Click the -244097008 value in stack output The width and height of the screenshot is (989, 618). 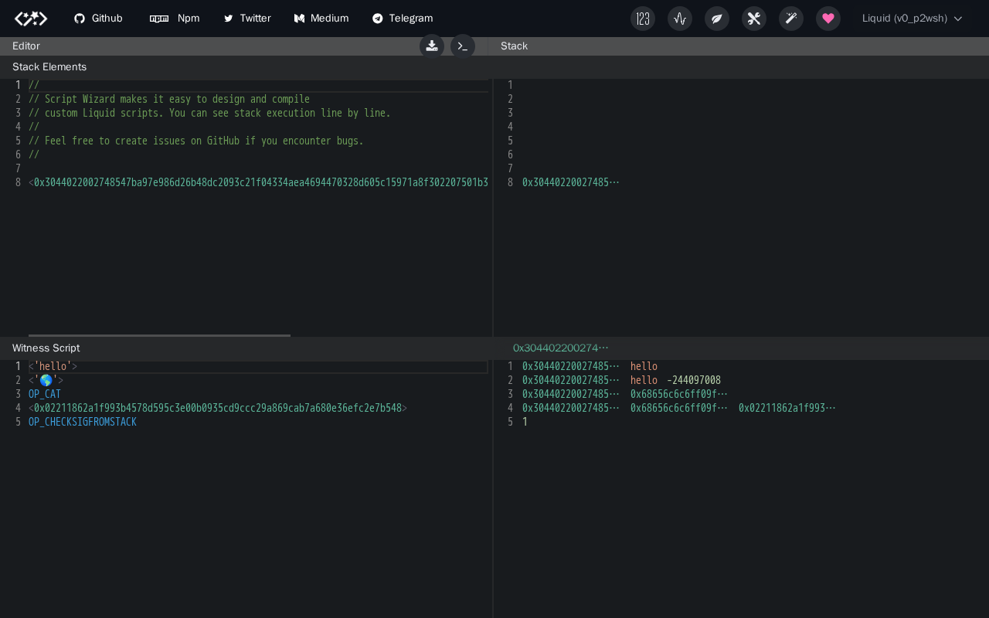(x=693, y=380)
